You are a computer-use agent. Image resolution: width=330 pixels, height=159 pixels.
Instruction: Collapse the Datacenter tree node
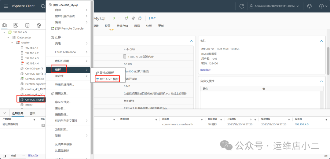point(9,38)
